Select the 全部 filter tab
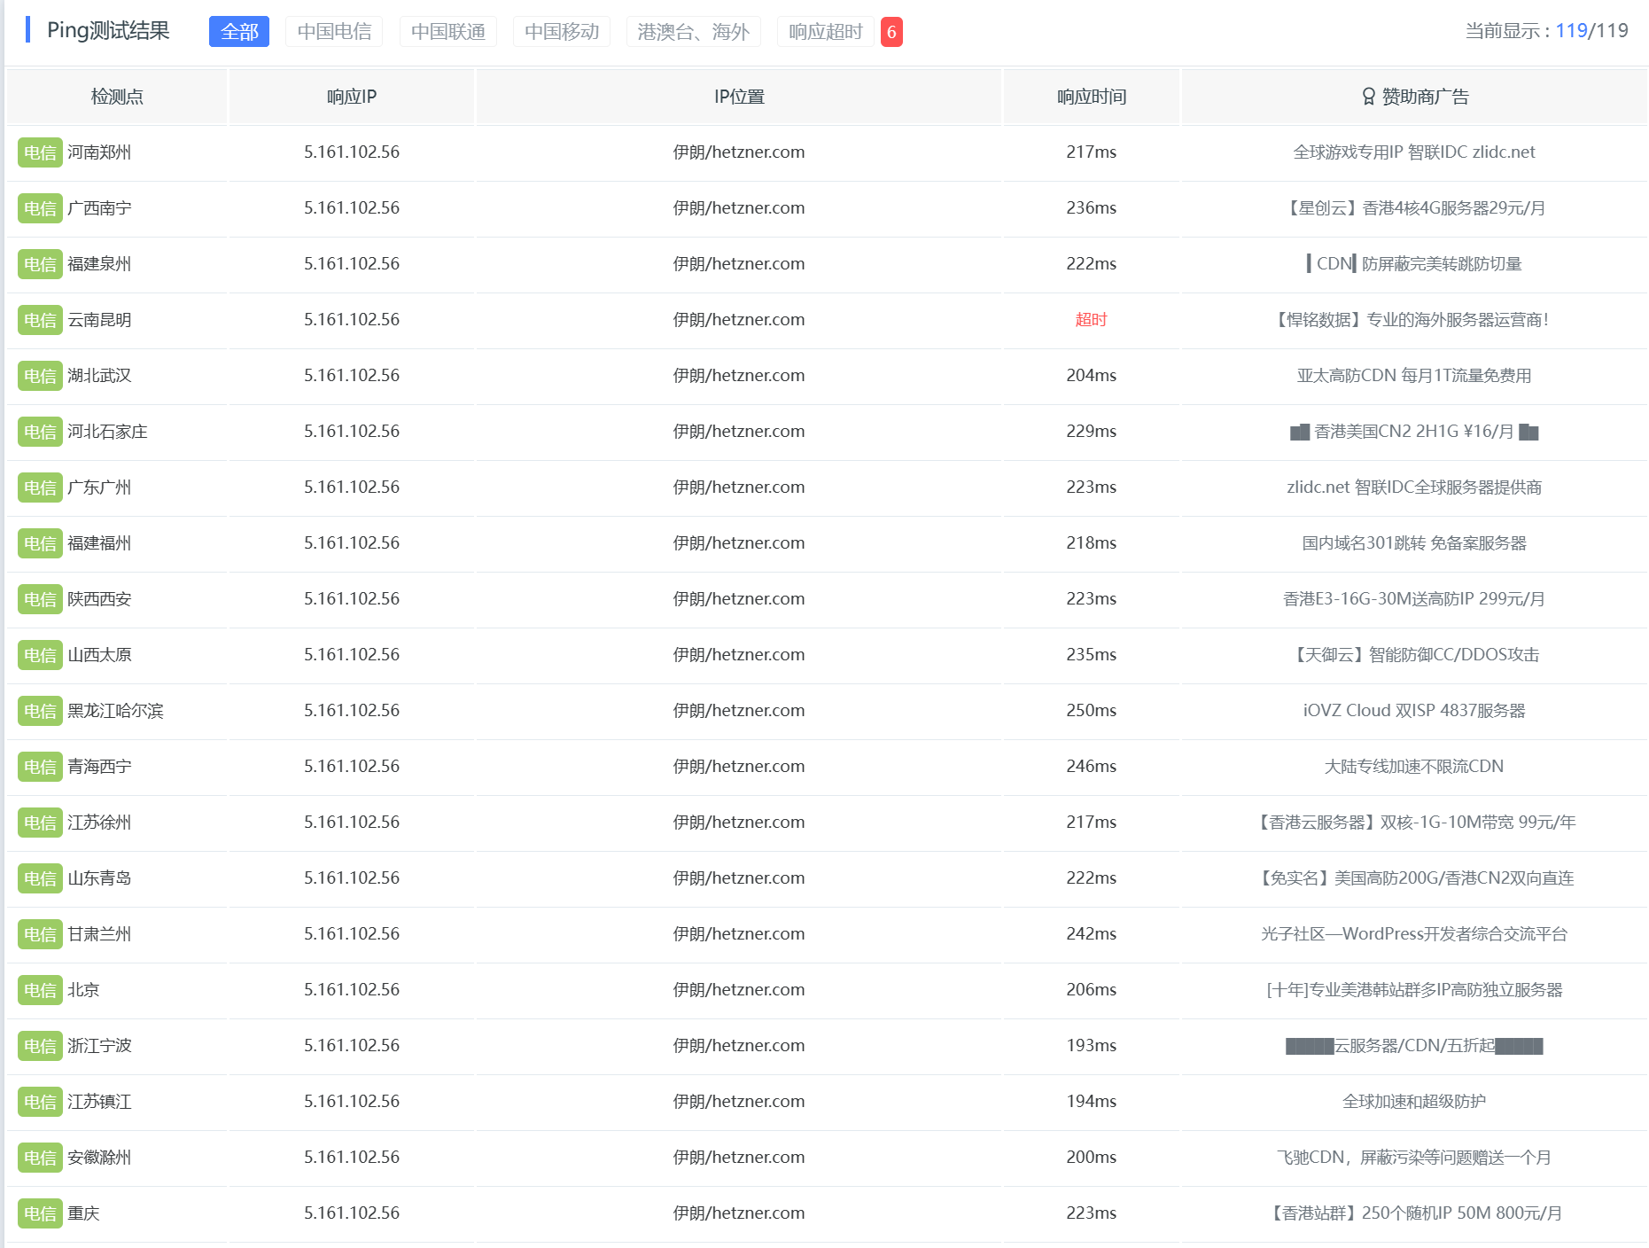Image resolution: width=1649 pixels, height=1248 pixels. pos(239,32)
